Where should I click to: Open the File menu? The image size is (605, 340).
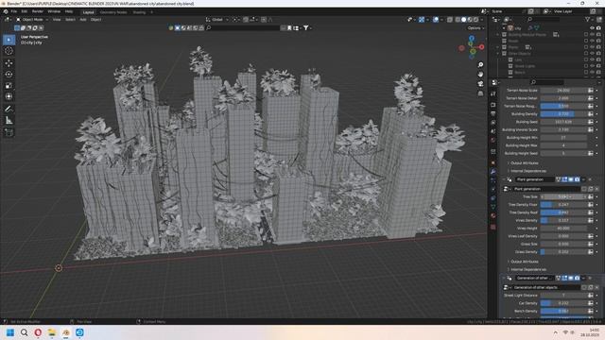tap(14, 11)
